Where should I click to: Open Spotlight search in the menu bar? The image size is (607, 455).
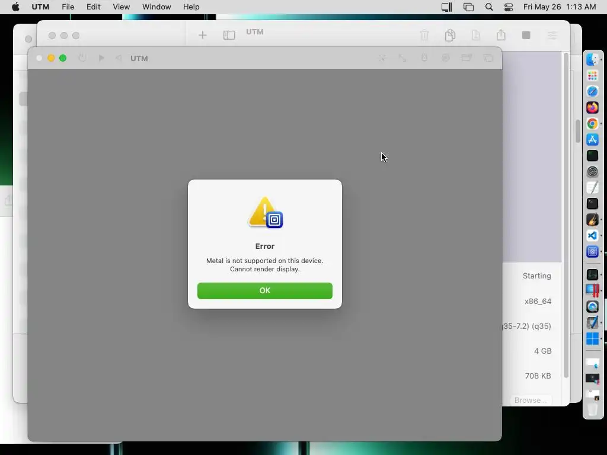489,7
